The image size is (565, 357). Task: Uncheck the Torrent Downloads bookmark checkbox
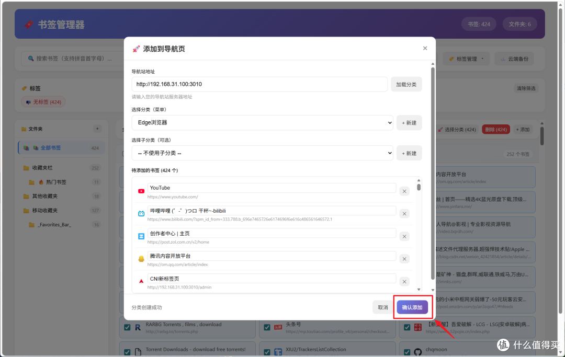(x=127, y=352)
